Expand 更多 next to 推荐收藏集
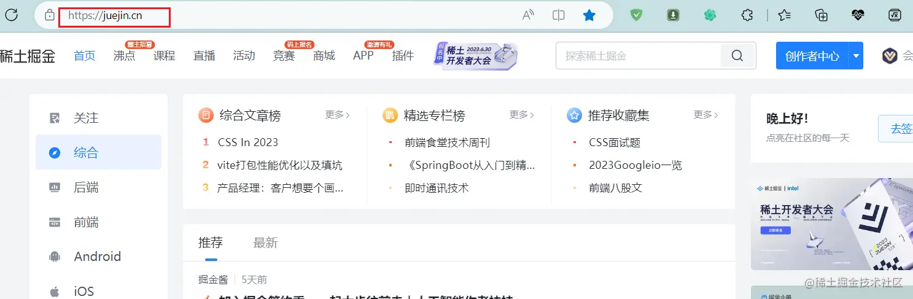The height and width of the screenshot is (299, 913). tap(706, 115)
